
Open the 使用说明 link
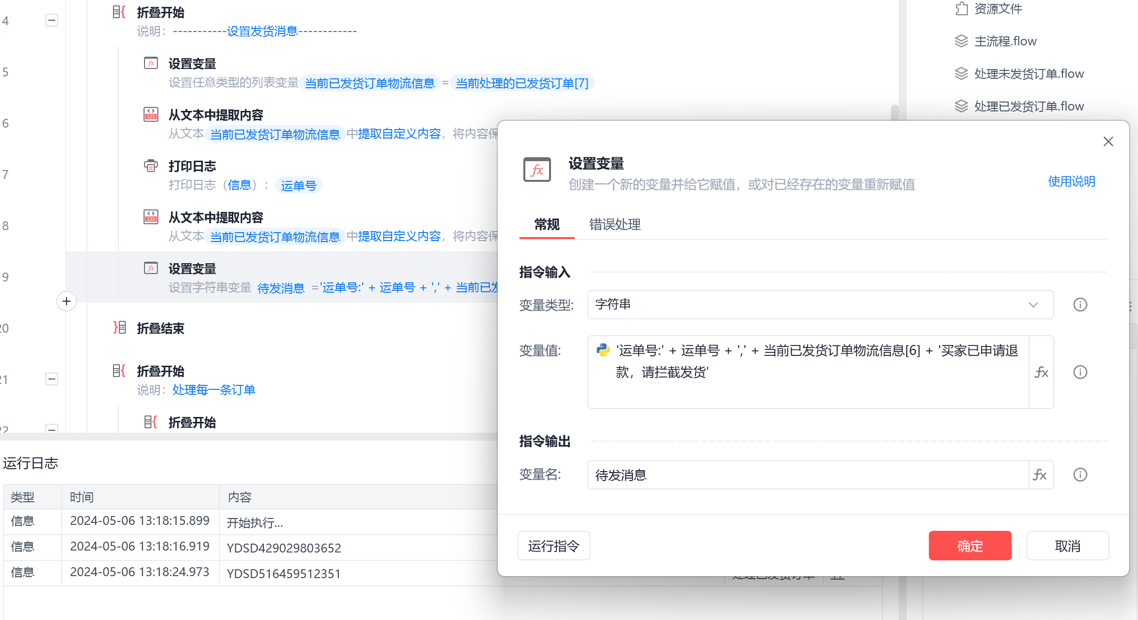(1071, 181)
